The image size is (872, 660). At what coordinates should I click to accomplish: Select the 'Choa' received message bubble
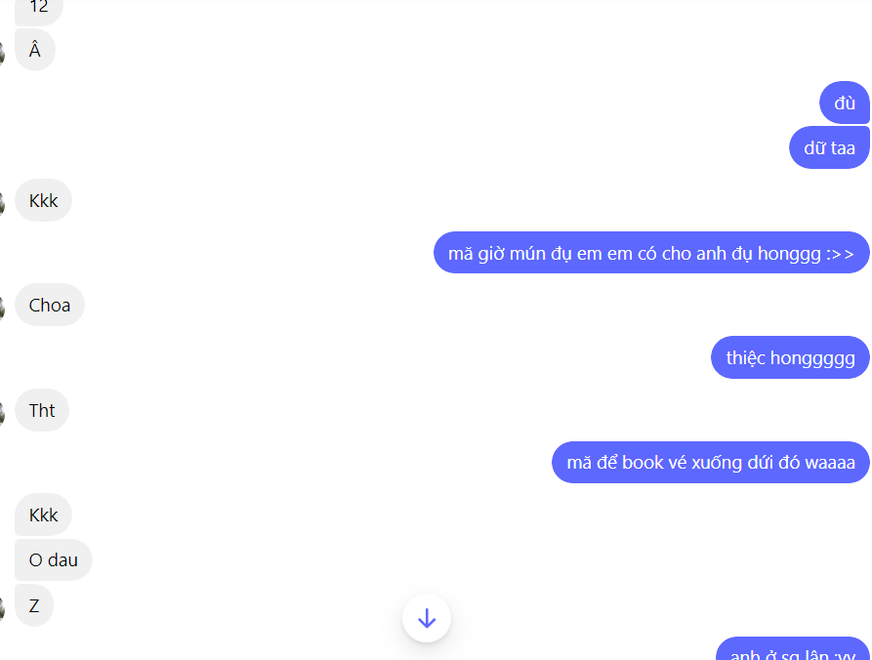(x=50, y=305)
